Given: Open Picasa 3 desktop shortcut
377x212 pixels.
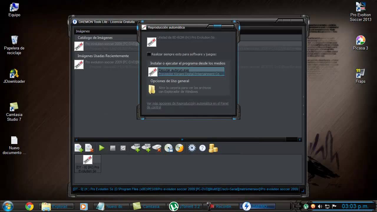Looking at the screenshot, I should 361,43.
